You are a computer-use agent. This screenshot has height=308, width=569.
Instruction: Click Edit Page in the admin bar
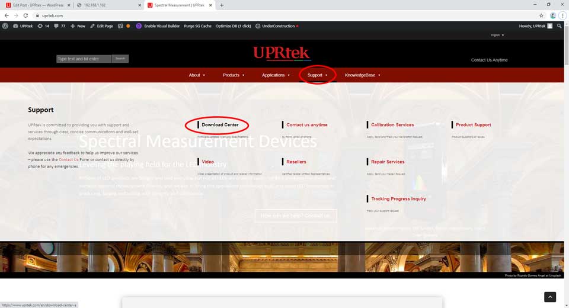click(101, 26)
